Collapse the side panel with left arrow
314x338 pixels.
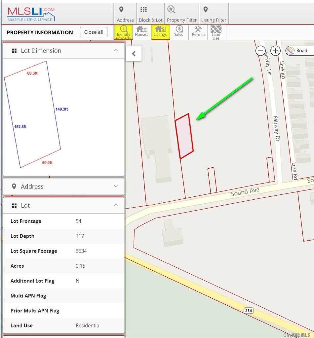coord(134,53)
